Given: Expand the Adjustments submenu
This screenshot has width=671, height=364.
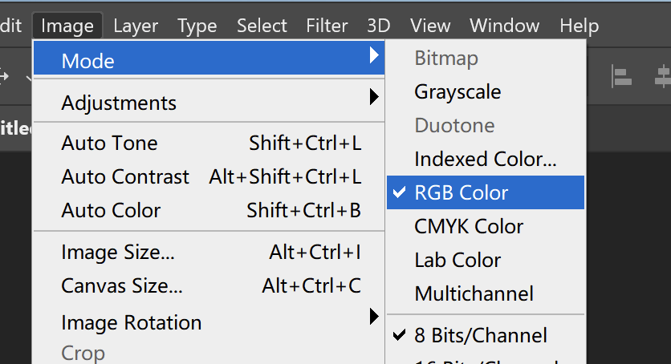Looking at the screenshot, I should click(373, 98).
